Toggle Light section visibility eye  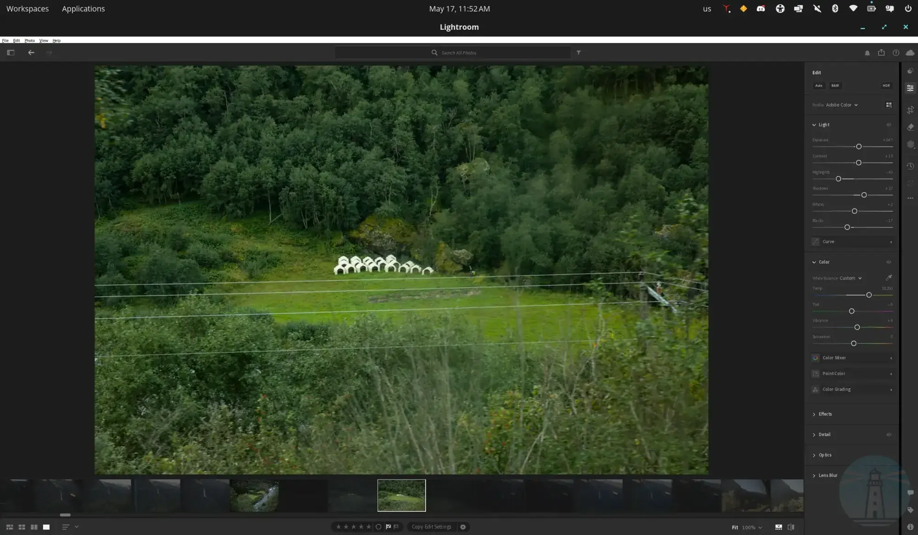click(889, 125)
